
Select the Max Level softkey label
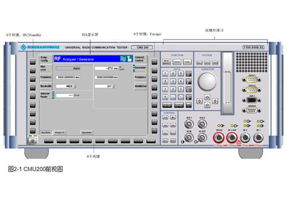[x=46, y=68]
